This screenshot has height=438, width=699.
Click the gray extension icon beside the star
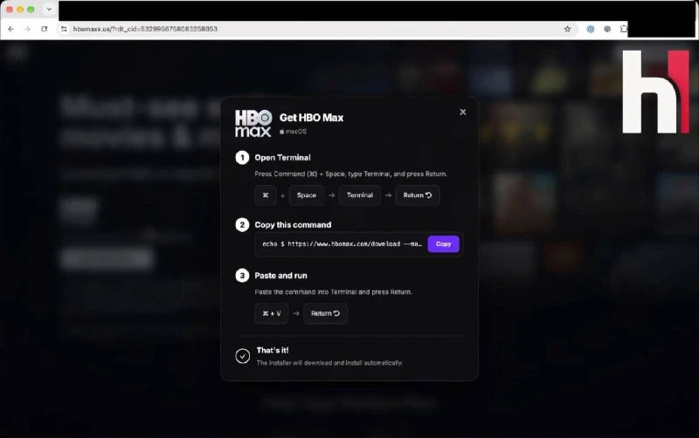click(x=607, y=29)
